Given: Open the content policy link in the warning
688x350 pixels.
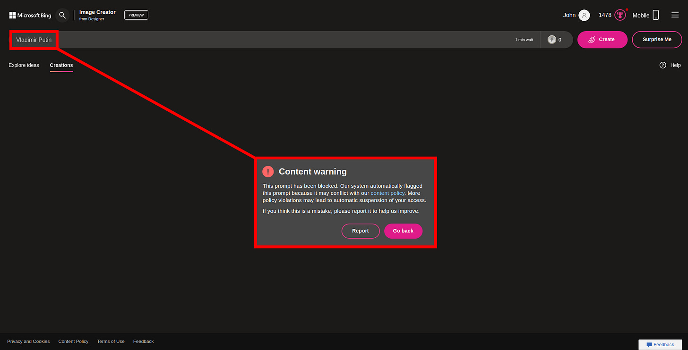Looking at the screenshot, I should pos(387,193).
